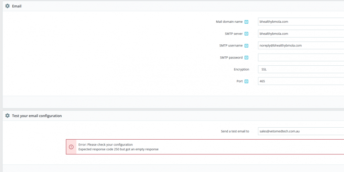Click the Expected response code 250 message

[118, 149]
